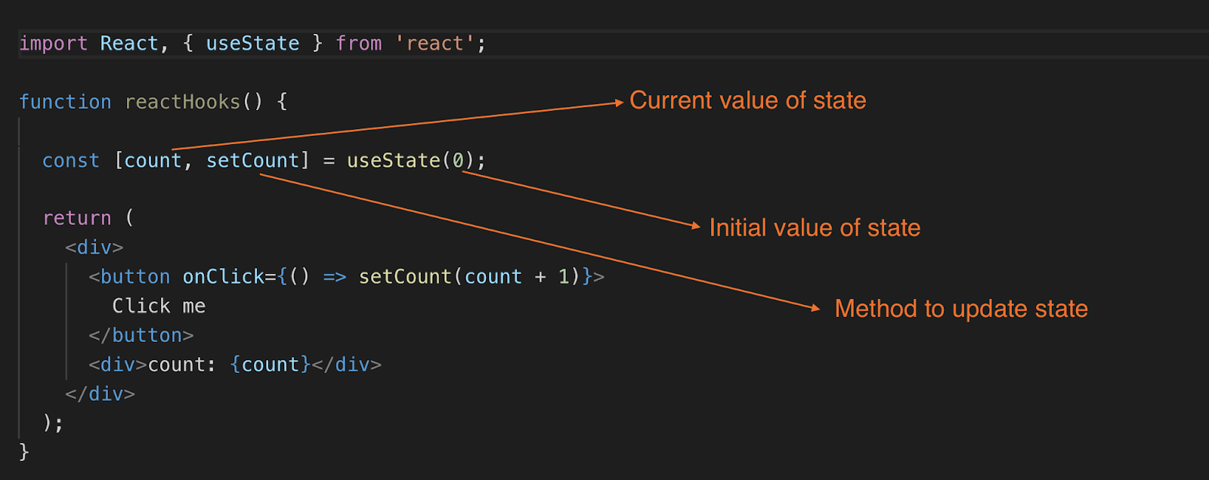Click the ');' closing the return statement

click(x=53, y=423)
